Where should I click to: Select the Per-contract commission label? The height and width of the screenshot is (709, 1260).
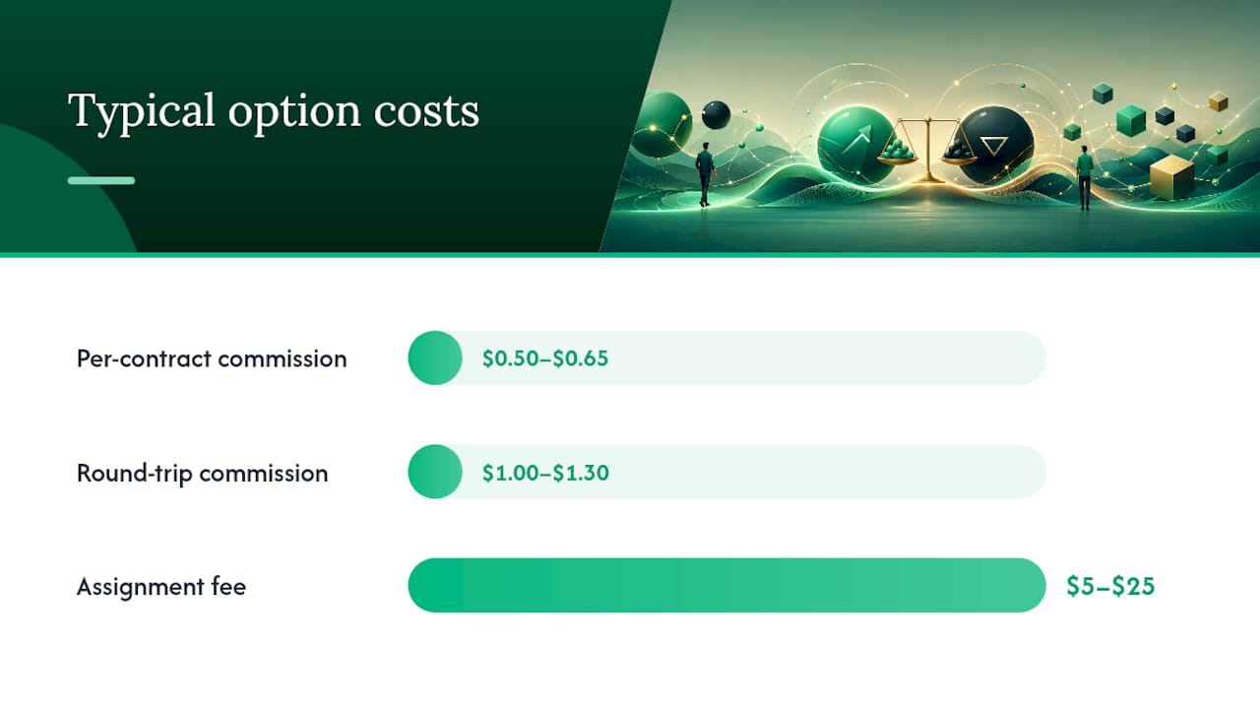pos(212,358)
